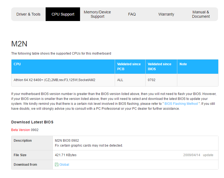Click the graphic cards fix note text

(x=89, y=146)
